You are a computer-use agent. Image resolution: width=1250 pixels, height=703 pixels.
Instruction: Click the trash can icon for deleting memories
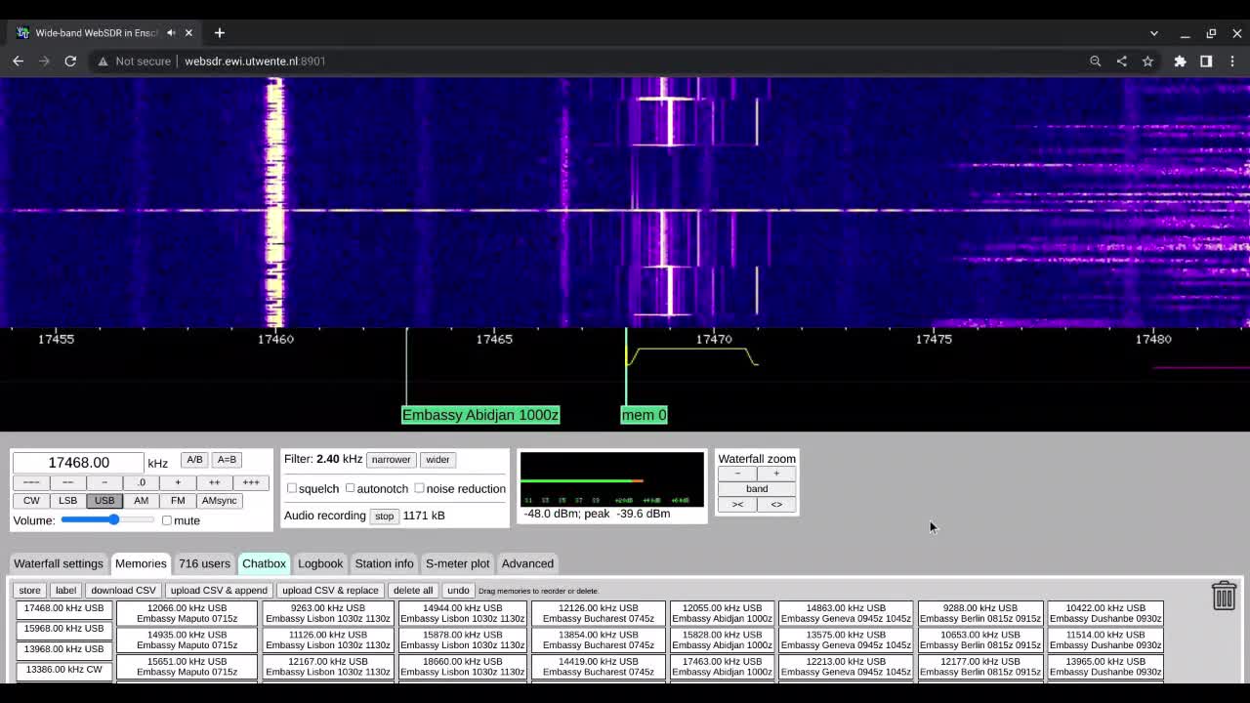(x=1224, y=595)
